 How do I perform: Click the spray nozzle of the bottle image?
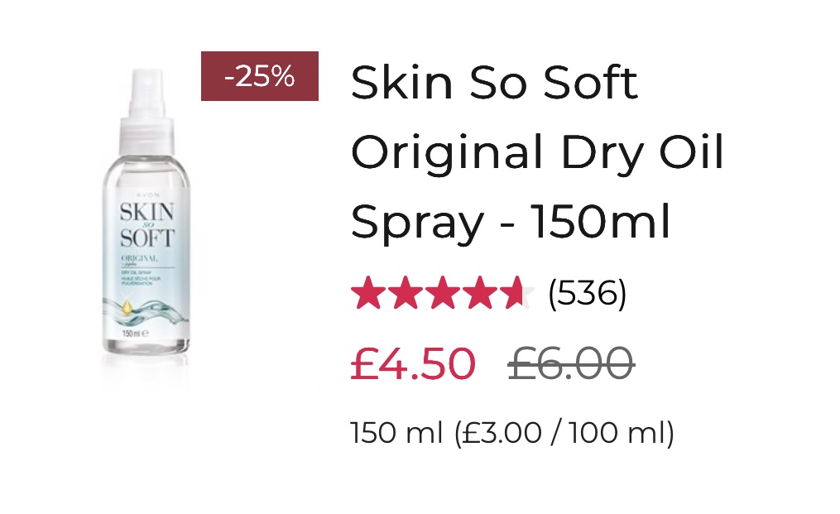[x=146, y=93]
